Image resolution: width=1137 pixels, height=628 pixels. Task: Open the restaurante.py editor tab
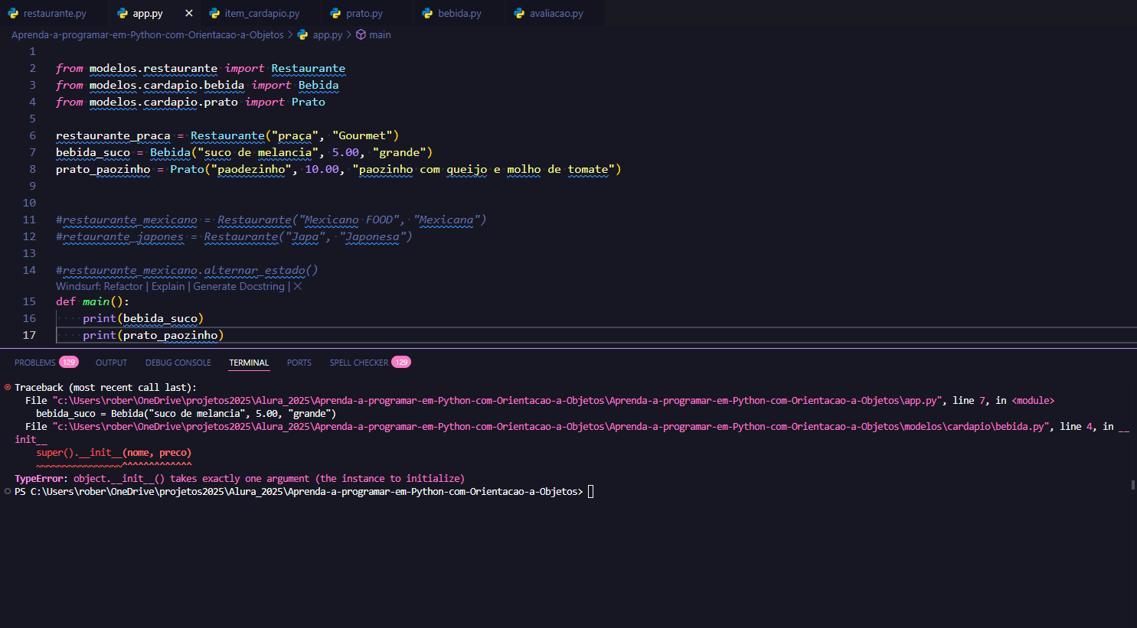[x=55, y=13]
